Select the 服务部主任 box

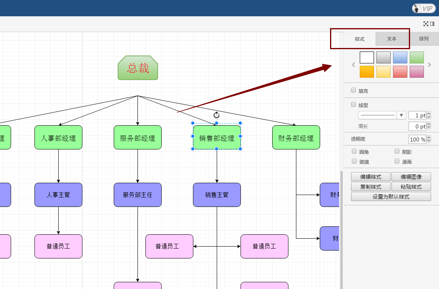tap(137, 195)
